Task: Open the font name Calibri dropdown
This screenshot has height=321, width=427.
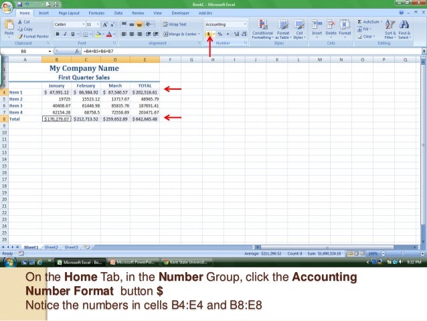Action: pos(84,25)
